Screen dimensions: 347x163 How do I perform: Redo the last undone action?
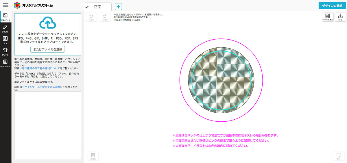click(104, 17)
